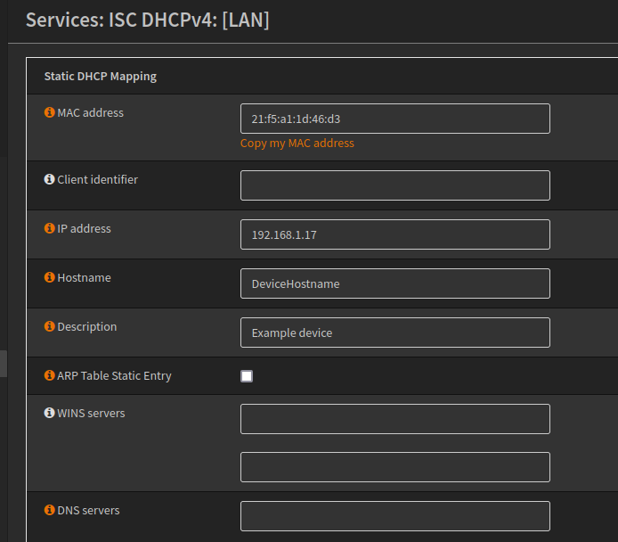Click the IP address label
Image resolution: width=618 pixels, height=542 pixels.
84,228
